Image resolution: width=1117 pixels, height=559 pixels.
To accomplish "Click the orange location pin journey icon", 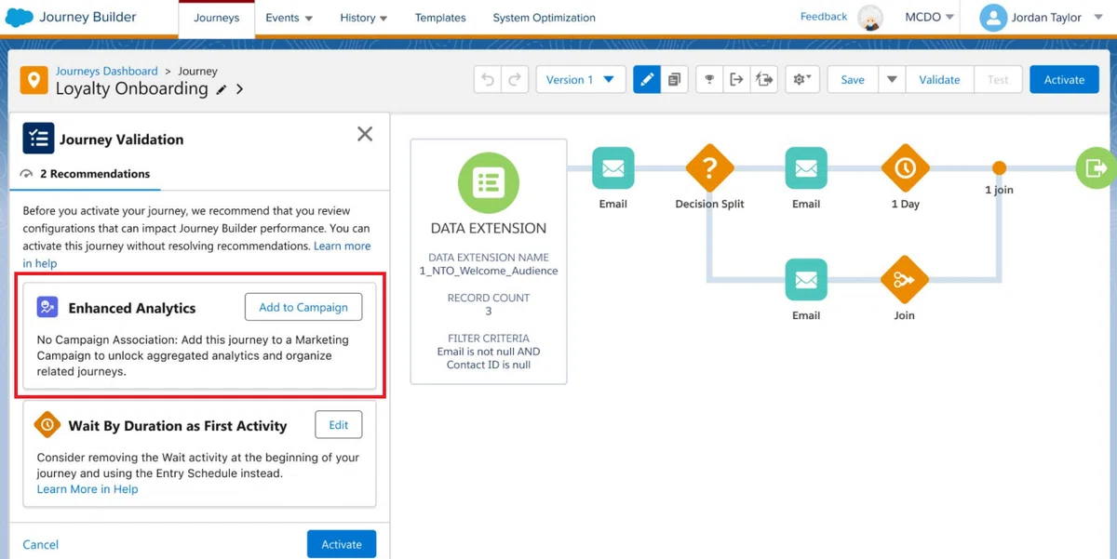I will click(x=34, y=80).
